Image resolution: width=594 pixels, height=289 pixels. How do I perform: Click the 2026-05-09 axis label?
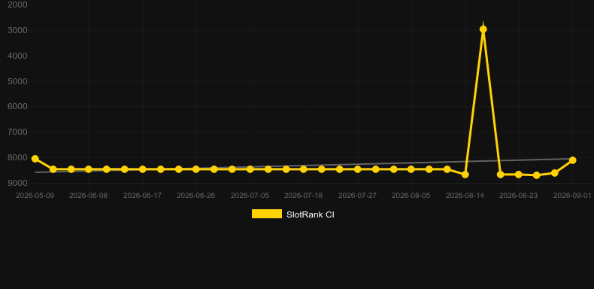[35, 196]
